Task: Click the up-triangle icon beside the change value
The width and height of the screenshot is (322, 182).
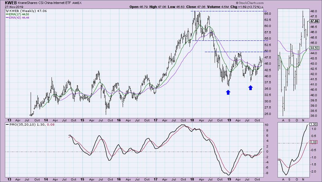Action: (262, 7)
